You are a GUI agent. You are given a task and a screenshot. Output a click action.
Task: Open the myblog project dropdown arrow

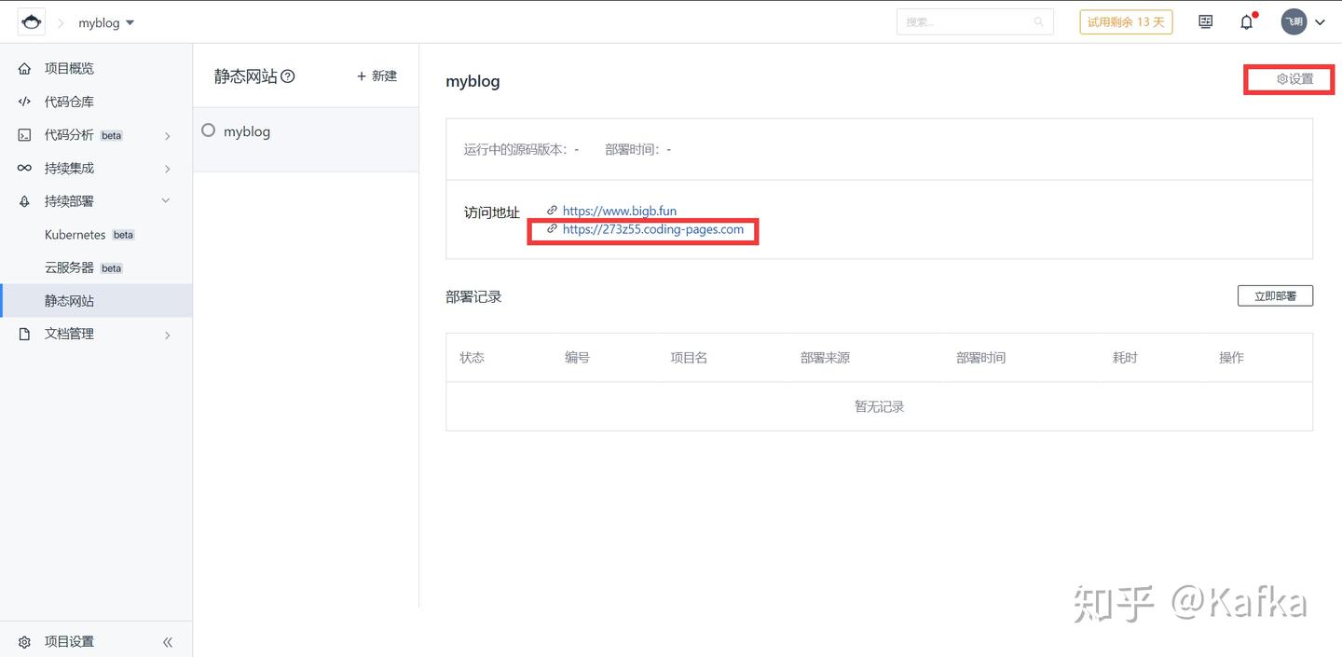(x=130, y=22)
